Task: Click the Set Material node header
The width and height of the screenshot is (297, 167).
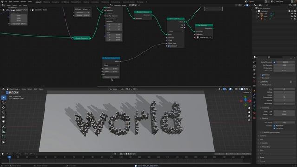Action: pos(204,25)
